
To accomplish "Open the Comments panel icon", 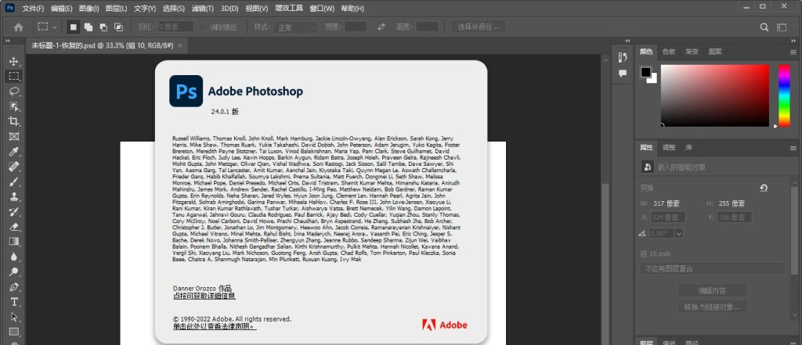I will [x=623, y=73].
